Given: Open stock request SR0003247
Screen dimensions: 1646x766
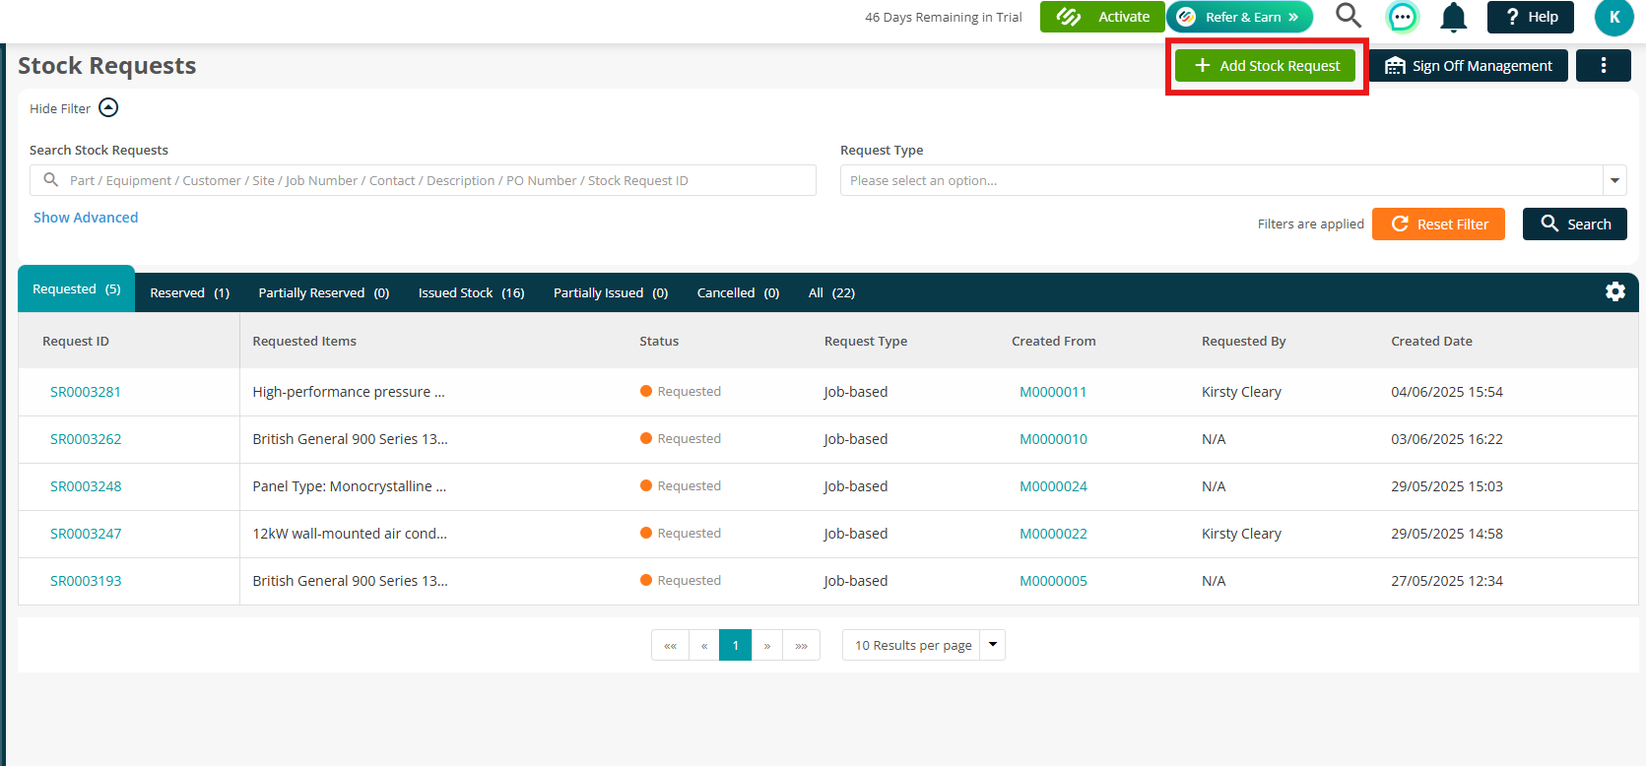Looking at the screenshot, I should point(86,534).
